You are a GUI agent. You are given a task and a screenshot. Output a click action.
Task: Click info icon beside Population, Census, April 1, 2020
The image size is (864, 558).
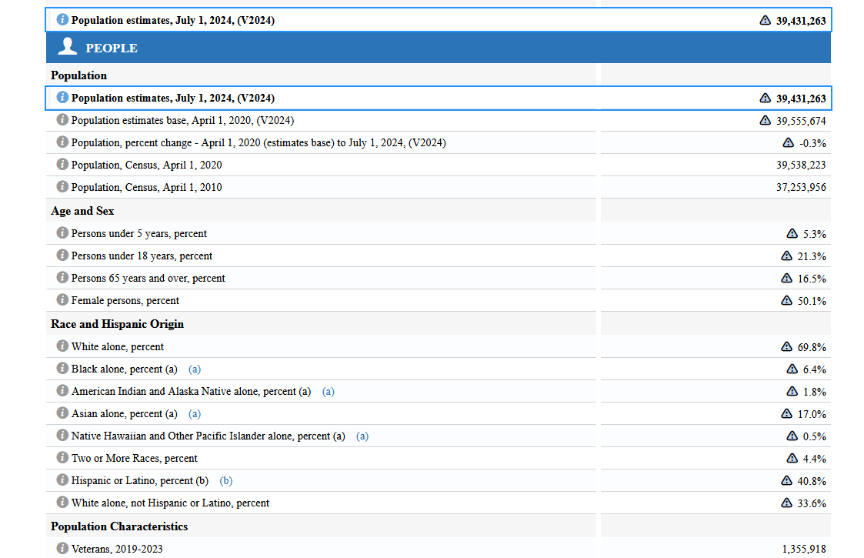tap(62, 165)
